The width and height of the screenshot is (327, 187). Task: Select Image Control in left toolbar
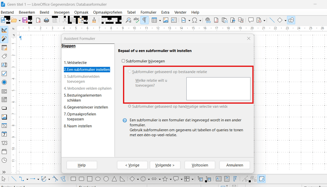pyautogui.click(x=4, y=117)
